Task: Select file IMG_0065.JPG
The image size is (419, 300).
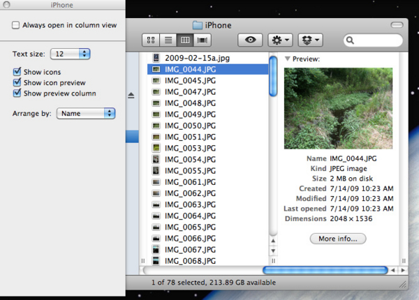Action: [207, 227]
